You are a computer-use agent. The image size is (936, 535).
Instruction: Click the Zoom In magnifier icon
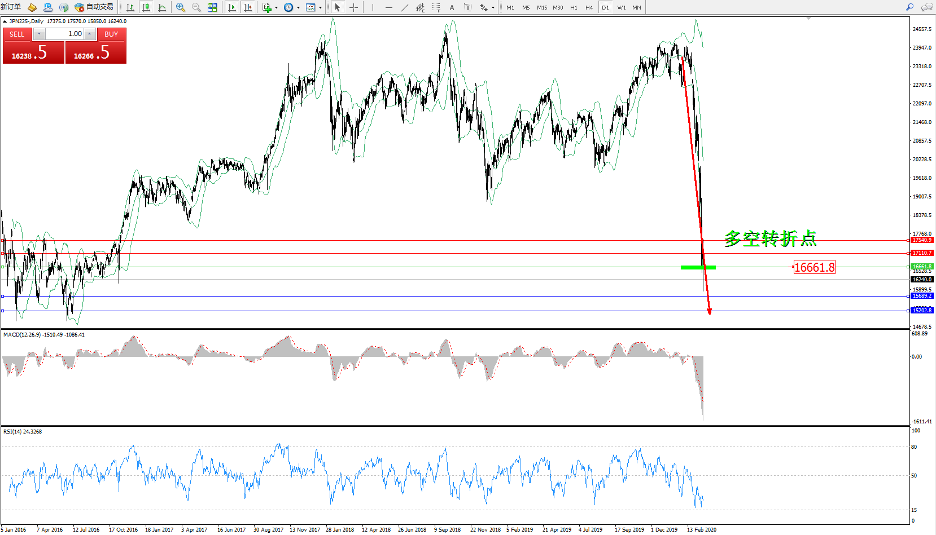181,7
